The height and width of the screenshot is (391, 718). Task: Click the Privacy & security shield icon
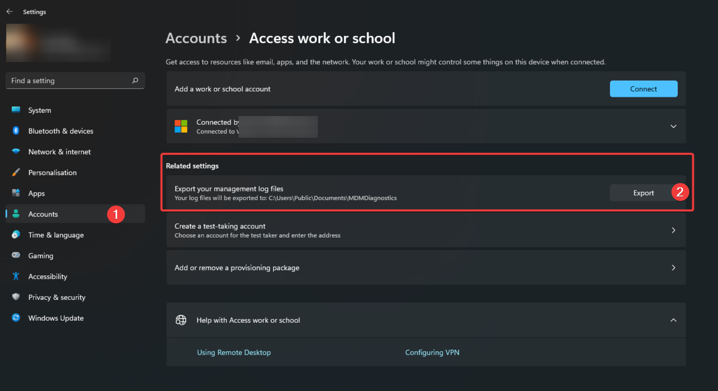[x=15, y=297]
